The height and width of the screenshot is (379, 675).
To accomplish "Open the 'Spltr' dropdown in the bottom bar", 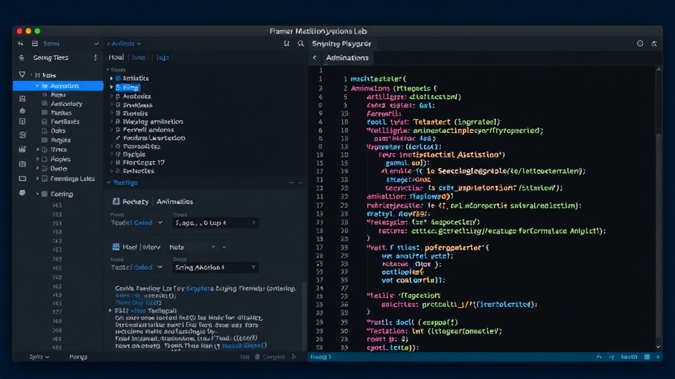I will (x=39, y=357).
